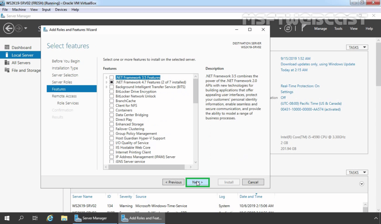The height and width of the screenshot is (224, 381).
Task: Go to Server Roles wizard step
Action: click(x=62, y=82)
